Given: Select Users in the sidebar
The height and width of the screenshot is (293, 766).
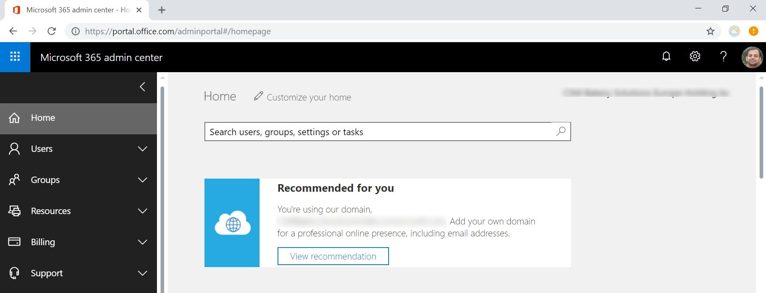Looking at the screenshot, I should point(78,149).
